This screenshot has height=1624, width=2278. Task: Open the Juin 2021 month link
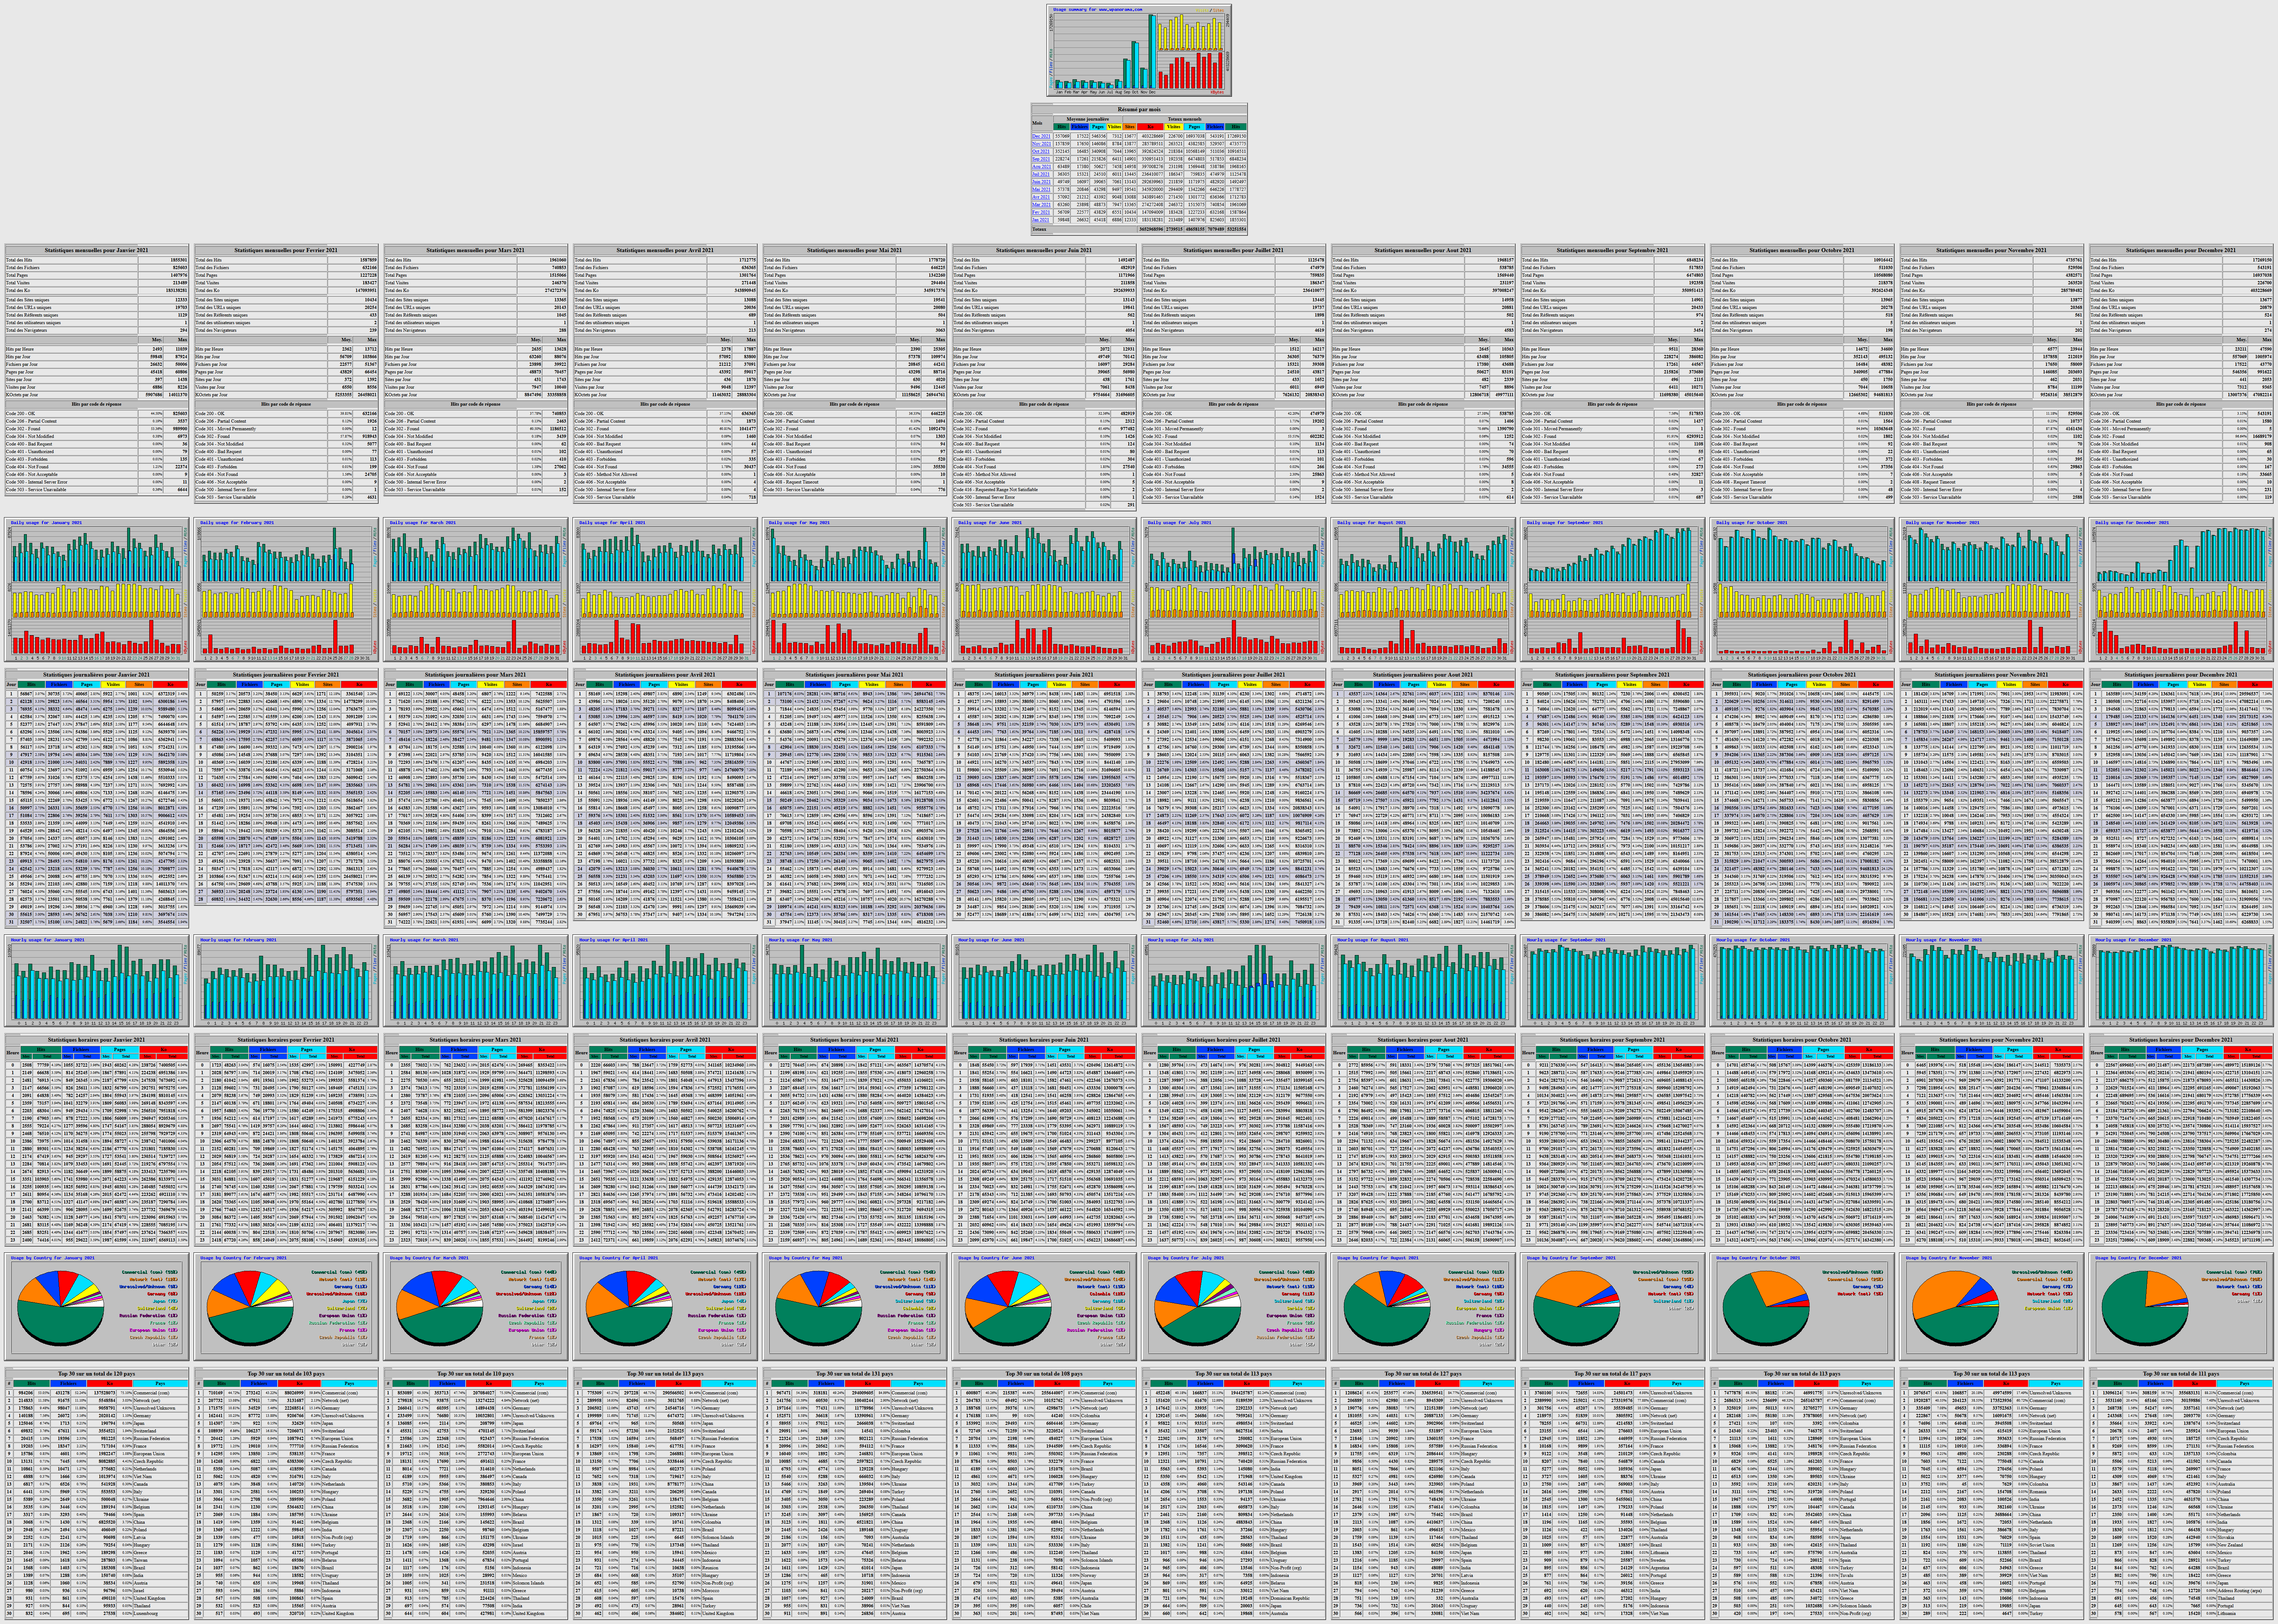(1041, 182)
